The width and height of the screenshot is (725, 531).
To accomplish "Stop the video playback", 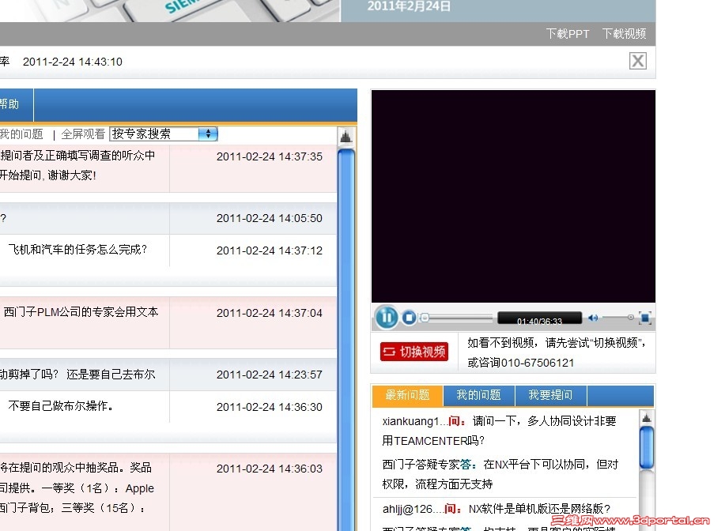I will click(409, 318).
